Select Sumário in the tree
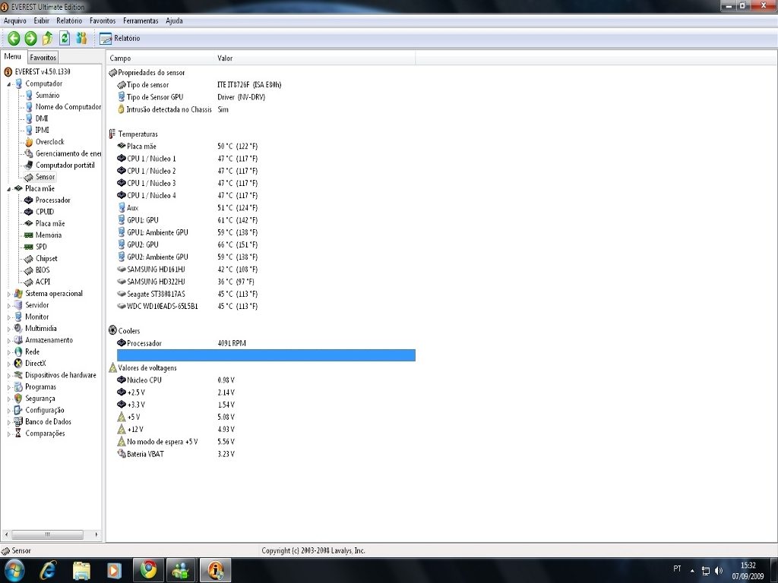The width and height of the screenshot is (778, 583). coord(47,95)
